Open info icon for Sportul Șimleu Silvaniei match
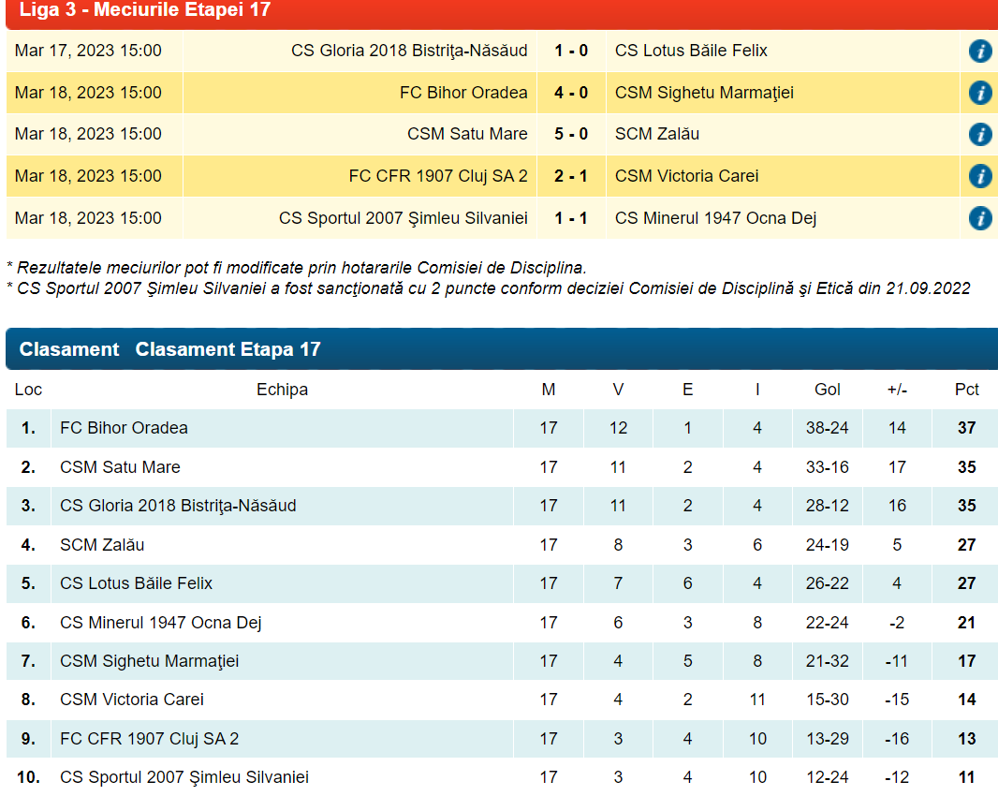Viewport: 998px width, 796px height. (979, 218)
